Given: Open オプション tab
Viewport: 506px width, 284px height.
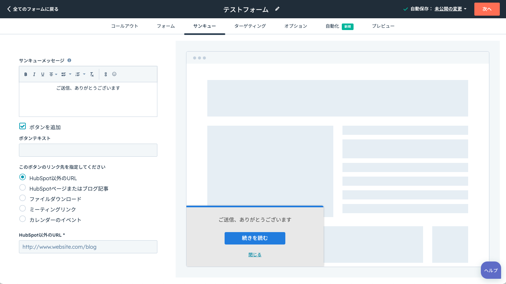Looking at the screenshot, I should tap(296, 26).
